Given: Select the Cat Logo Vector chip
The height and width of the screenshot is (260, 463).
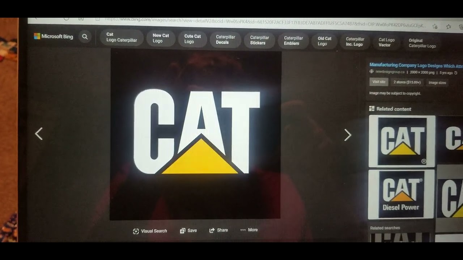Looking at the screenshot, I should 386,42.
